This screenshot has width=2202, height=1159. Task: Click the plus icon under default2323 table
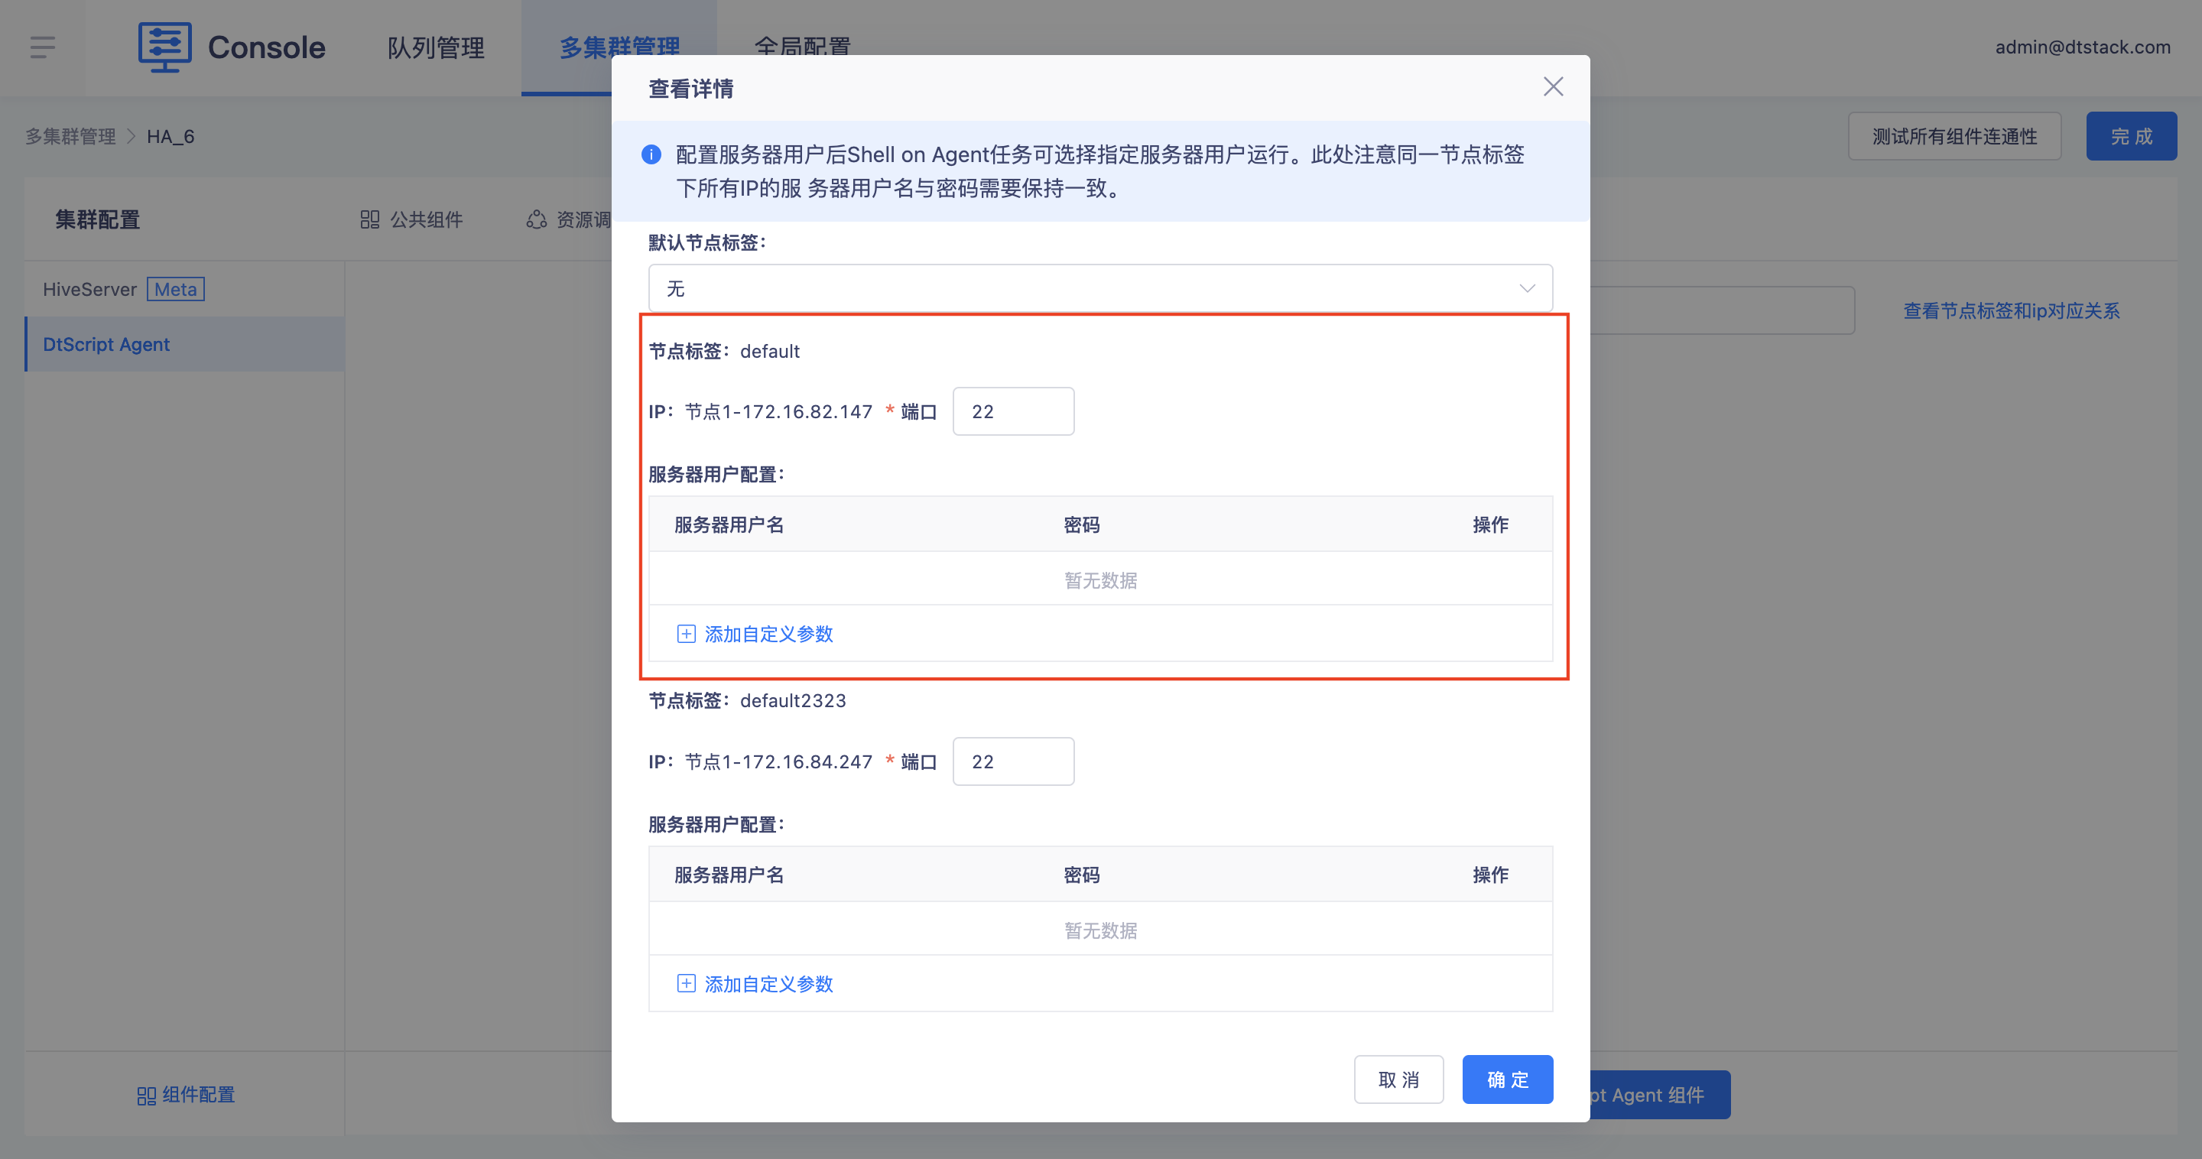686,983
